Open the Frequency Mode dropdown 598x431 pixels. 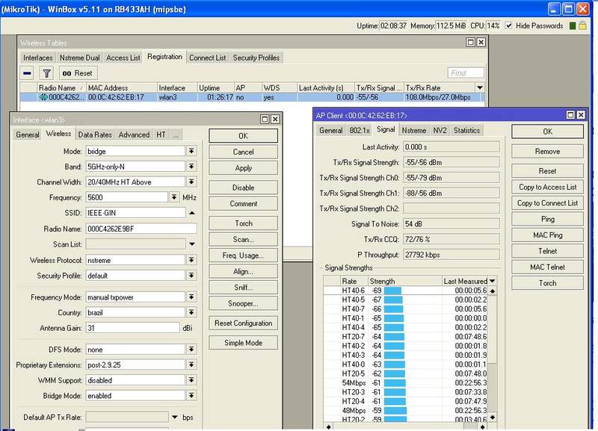point(191,297)
